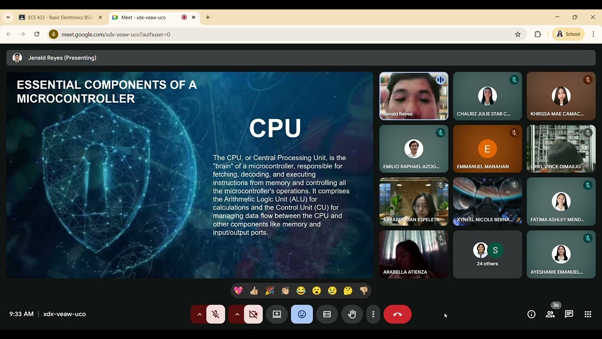
Task: Open a new browser tab
Action: tap(208, 17)
